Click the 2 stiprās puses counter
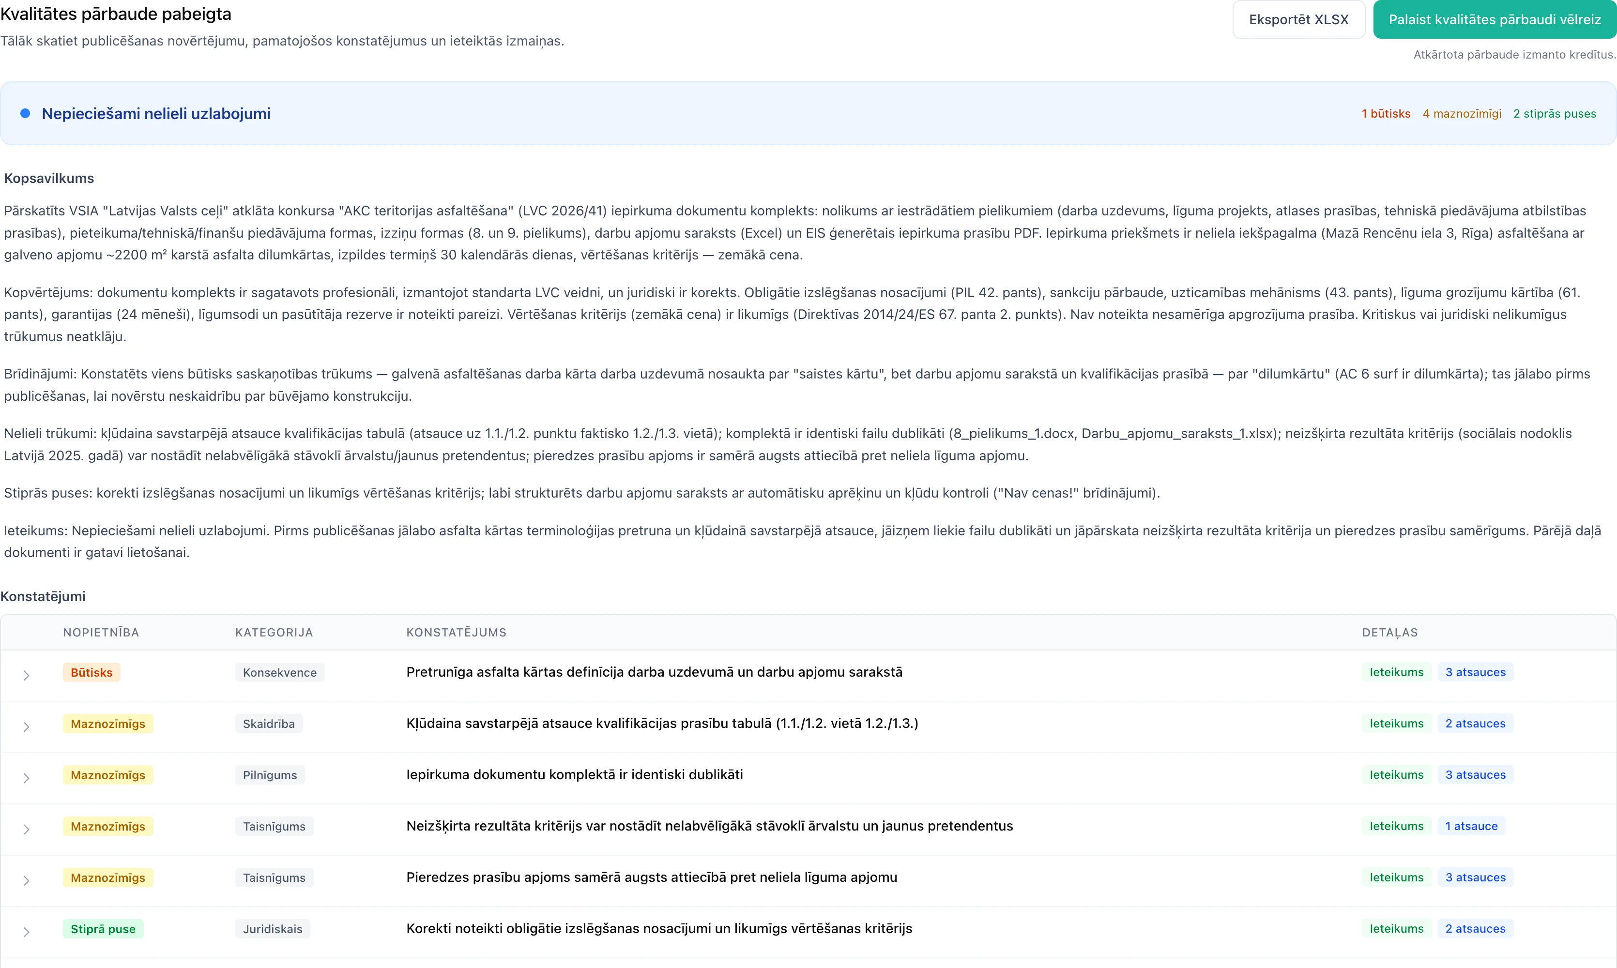1617x968 pixels. [x=1555, y=114]
